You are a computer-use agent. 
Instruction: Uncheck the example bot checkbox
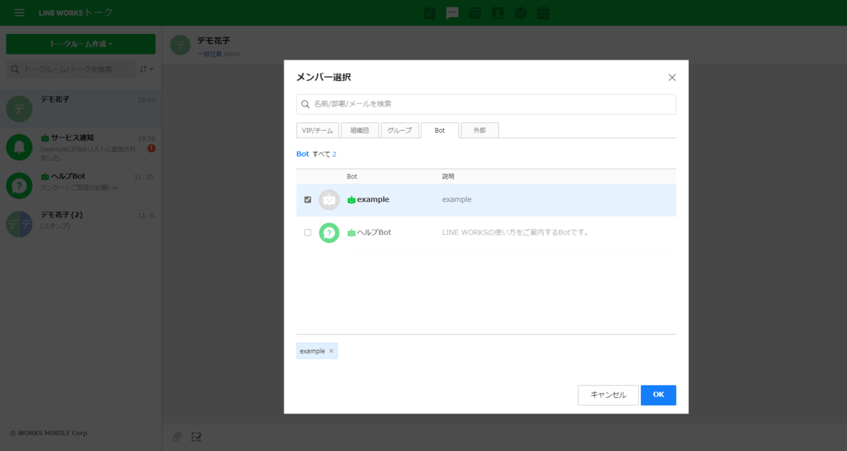(308, 200)
